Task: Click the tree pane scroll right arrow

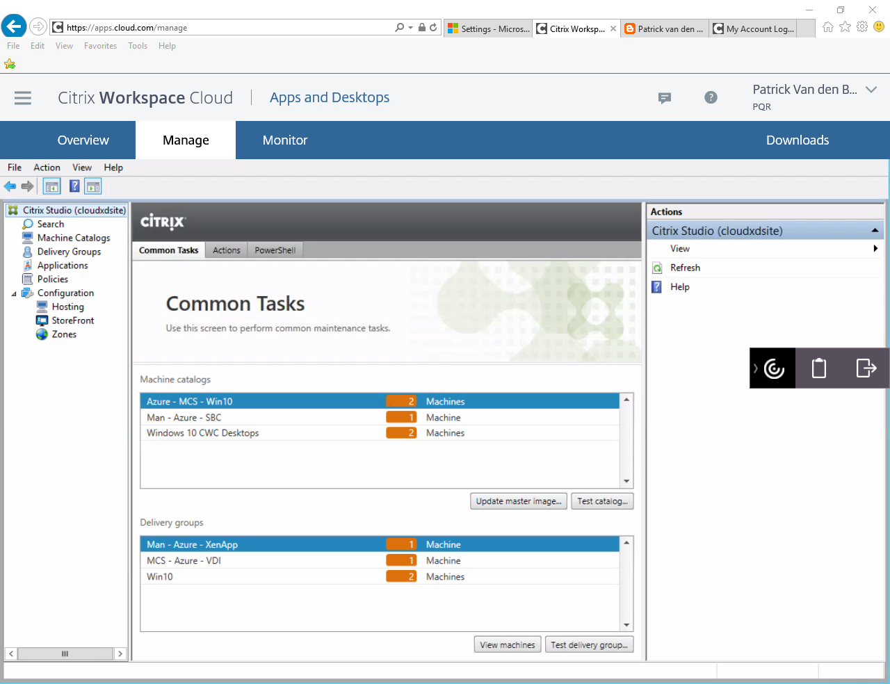Action: pyautogui.click(x=120, y=653)
